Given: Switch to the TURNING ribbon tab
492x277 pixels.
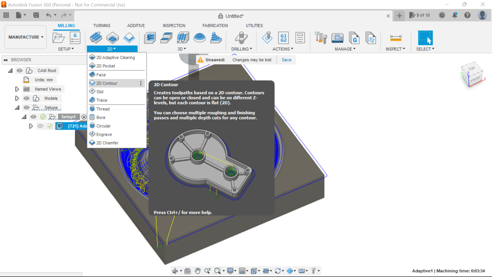Looking at the screenshot, I should coord(101,25).
